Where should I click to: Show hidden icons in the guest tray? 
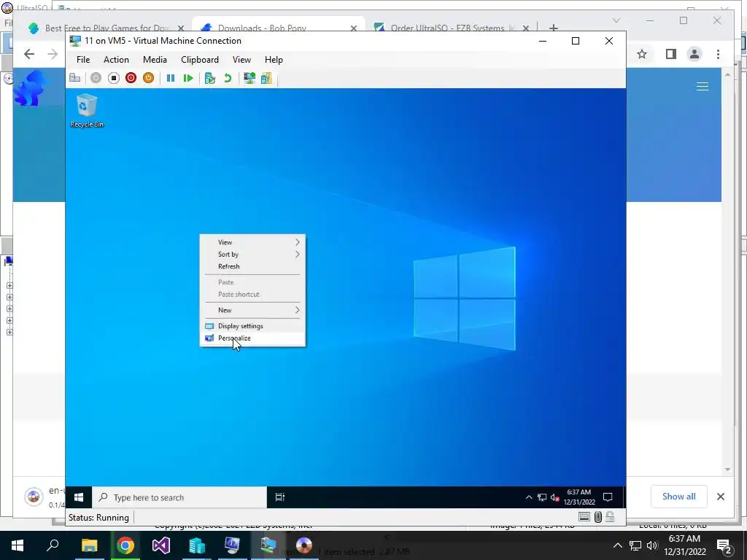point(528,497)
